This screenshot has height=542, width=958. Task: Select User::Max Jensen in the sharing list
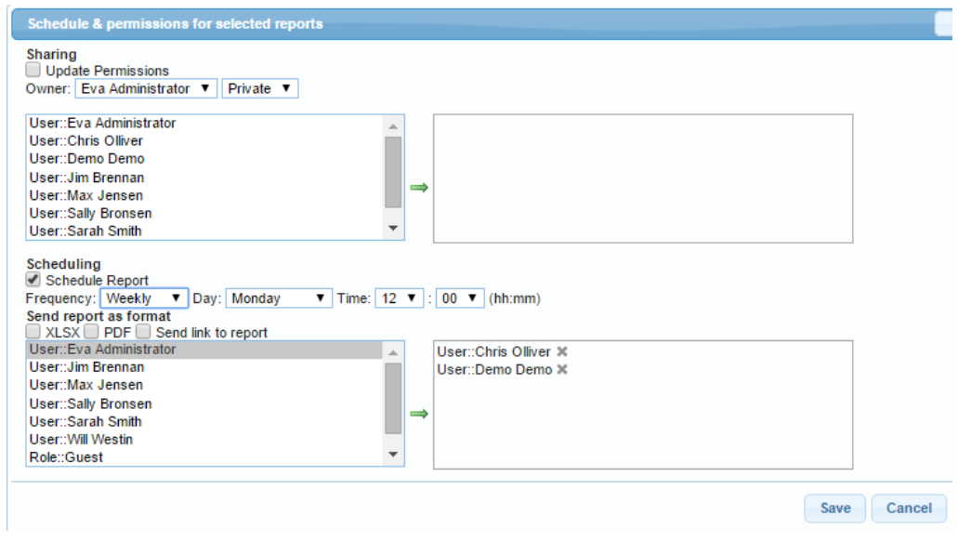(x=85, y=195)
